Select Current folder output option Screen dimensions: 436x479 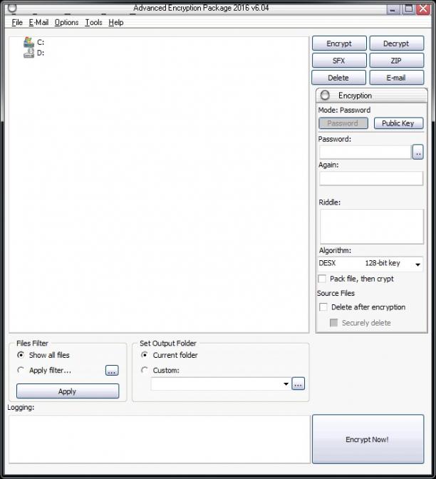[x=145, y=355]
